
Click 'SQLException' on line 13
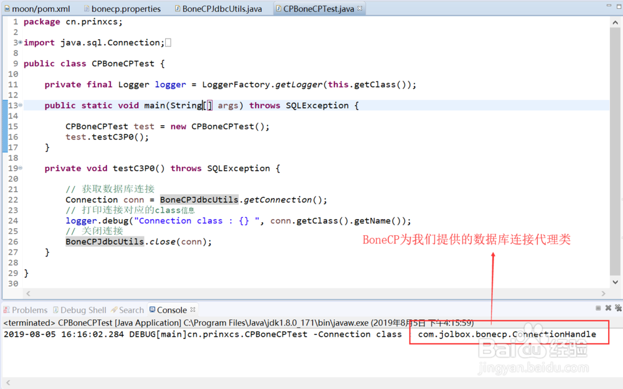pyautogui.click(x=317, y=106)
